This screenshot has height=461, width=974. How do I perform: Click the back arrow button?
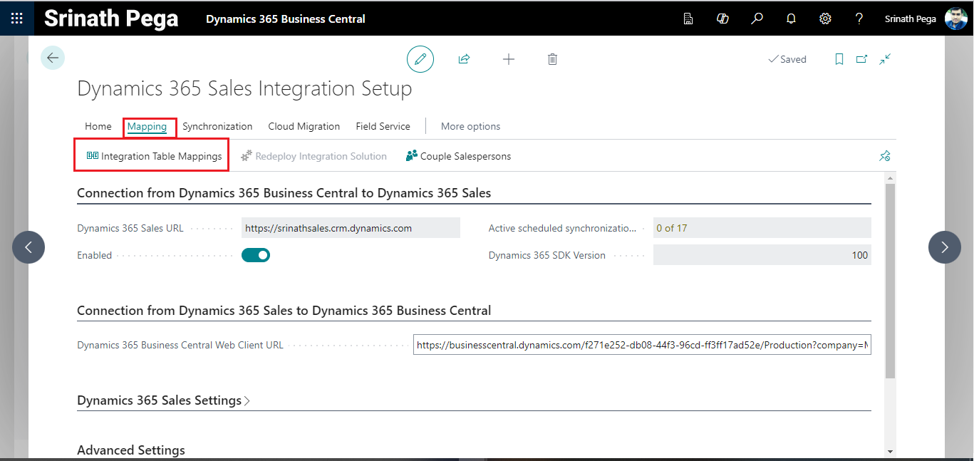pos(53,58)
